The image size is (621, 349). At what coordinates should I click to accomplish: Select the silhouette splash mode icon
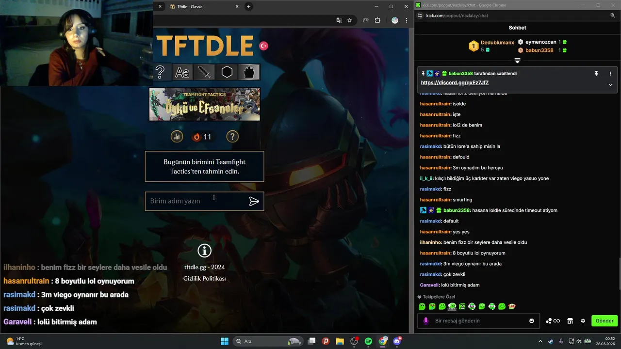point(249,72)
